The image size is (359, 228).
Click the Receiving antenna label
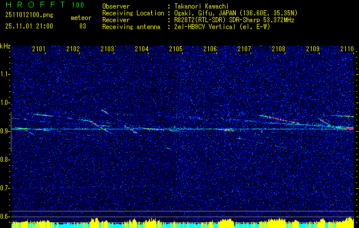(131, 27)
